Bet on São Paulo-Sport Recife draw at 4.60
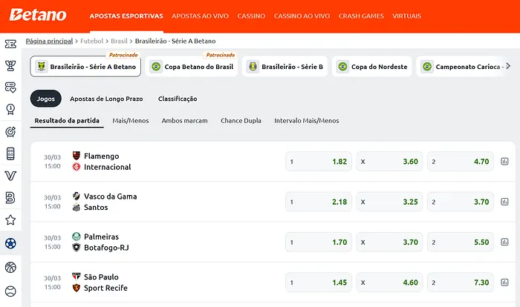The height and width of the screenshot is (307, 520). tap(389, 283)
